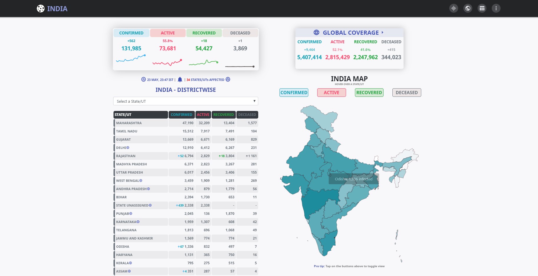
Task: Click the TAMIL NADU row name
Action: point(127,131)
